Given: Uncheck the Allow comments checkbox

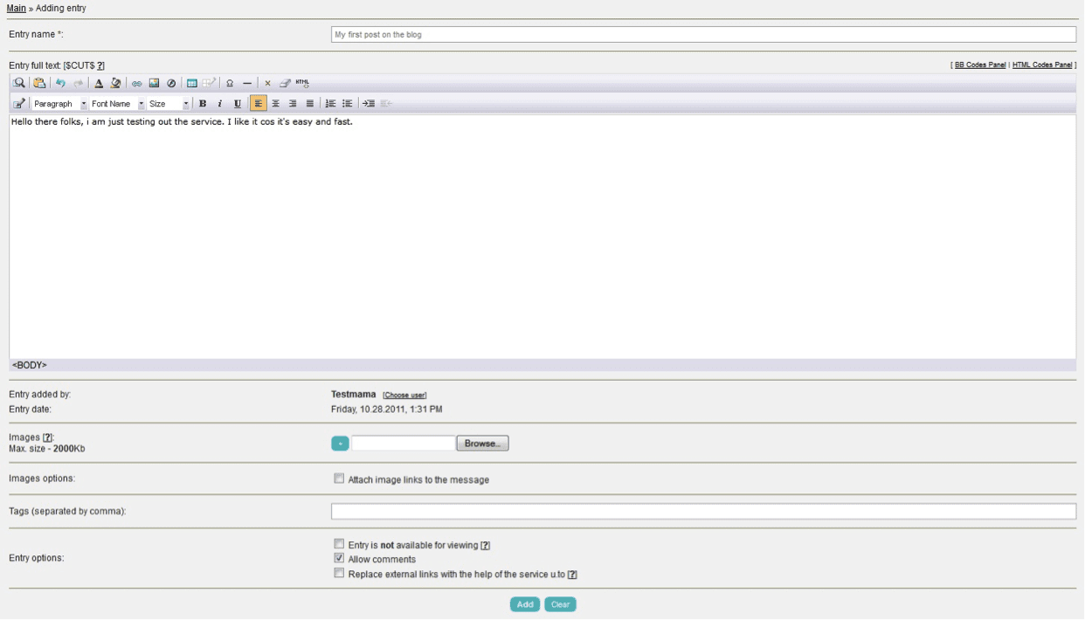Looking at the screenshot, I should click(x=339, y=558).
